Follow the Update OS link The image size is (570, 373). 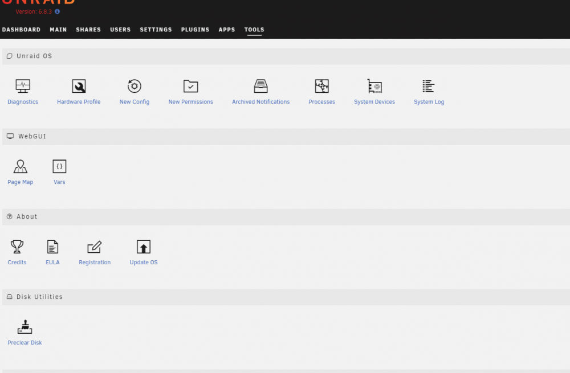click(x=143, y=262)
